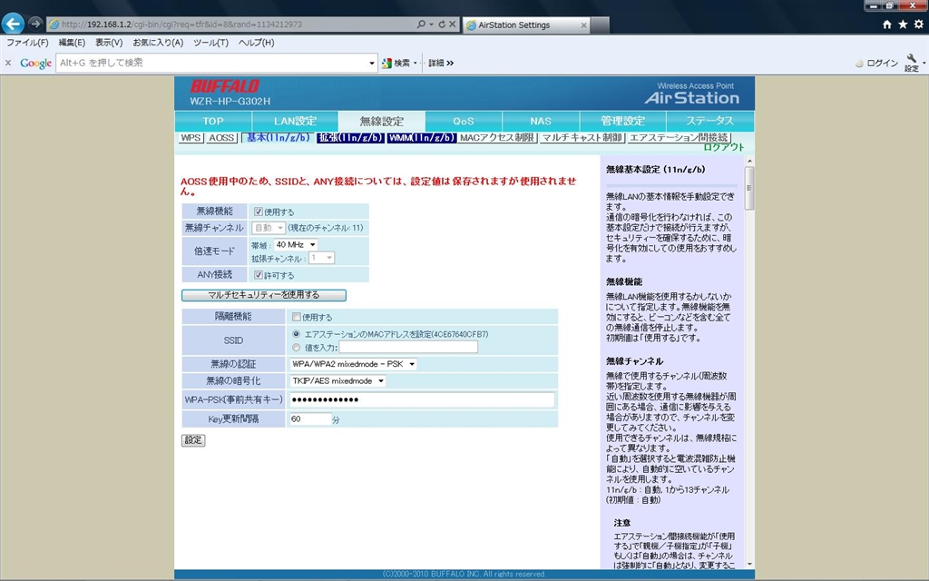Open ツール(T) menu
This screenshot has width=929, height=581.
click(210, 43)
